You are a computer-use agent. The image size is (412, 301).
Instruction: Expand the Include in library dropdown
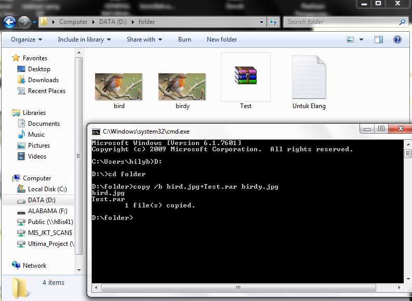84,40
